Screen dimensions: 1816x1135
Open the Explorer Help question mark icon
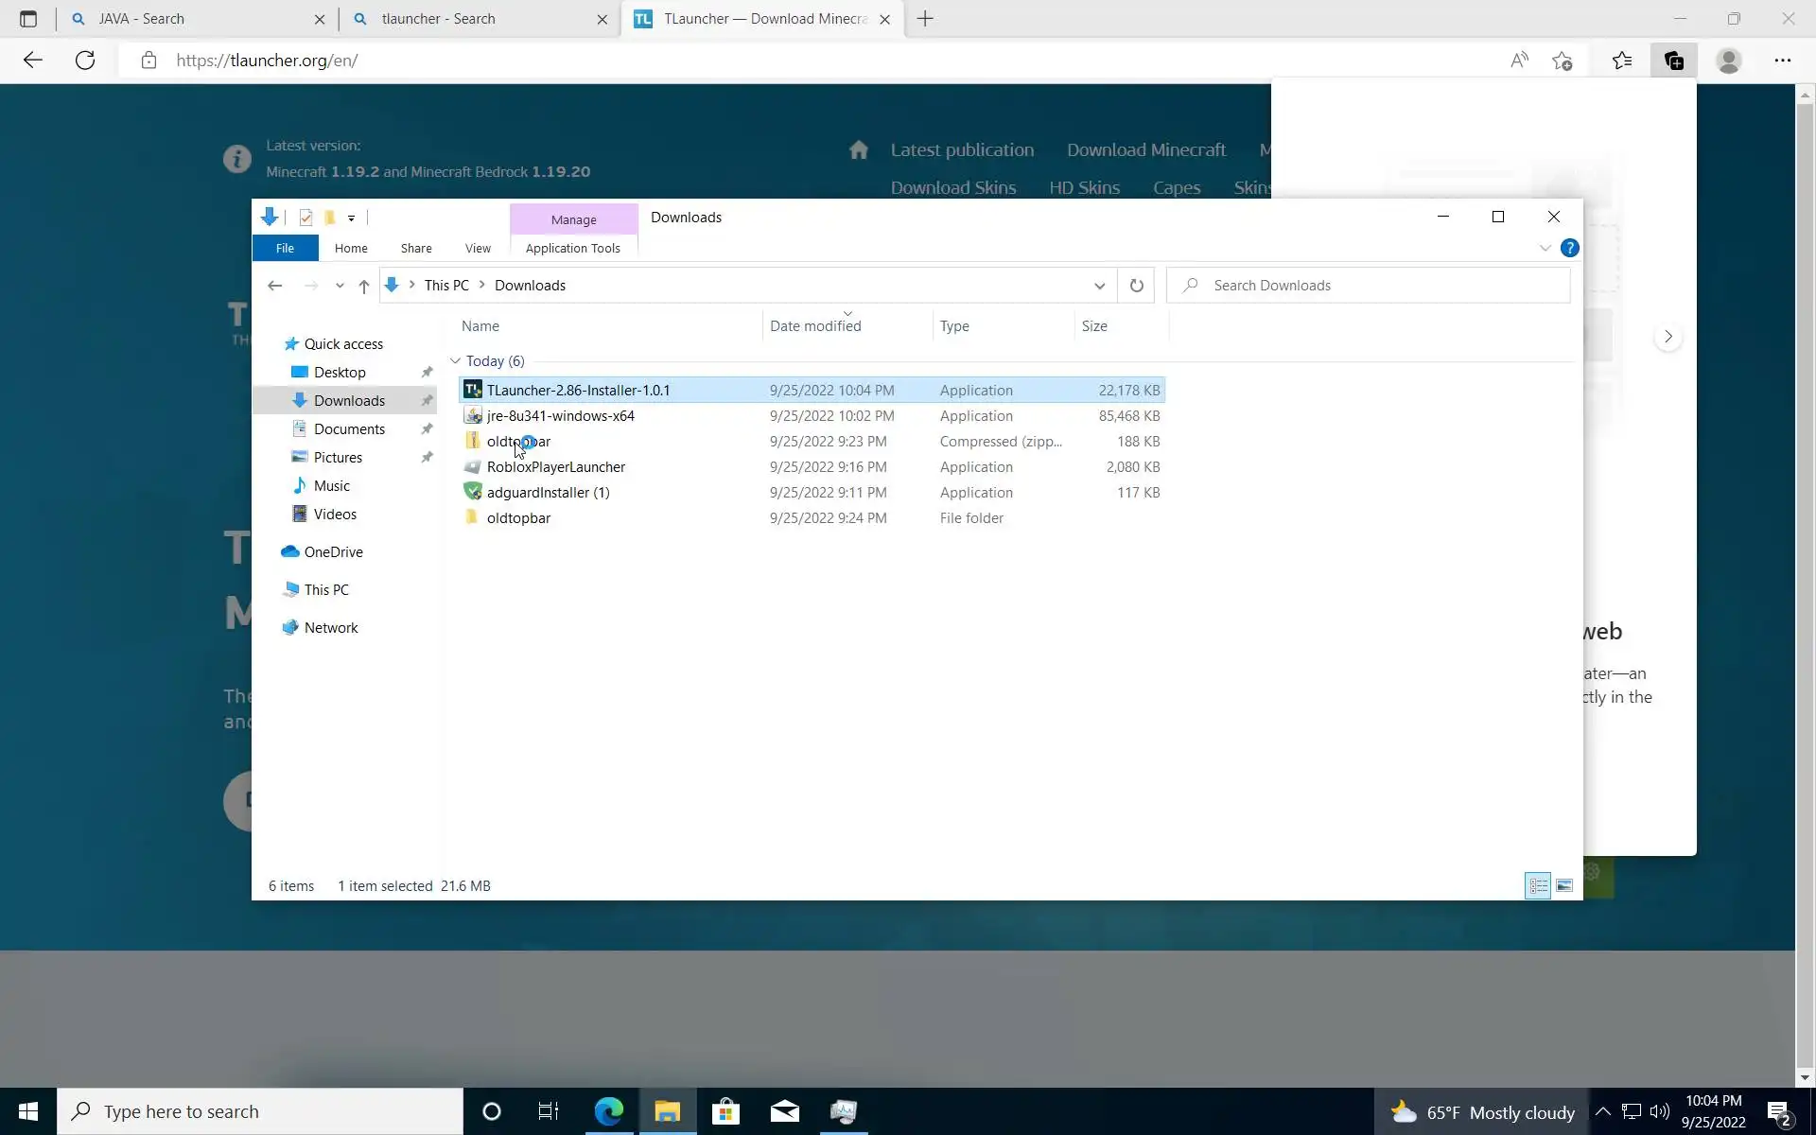pos(1569,248)
